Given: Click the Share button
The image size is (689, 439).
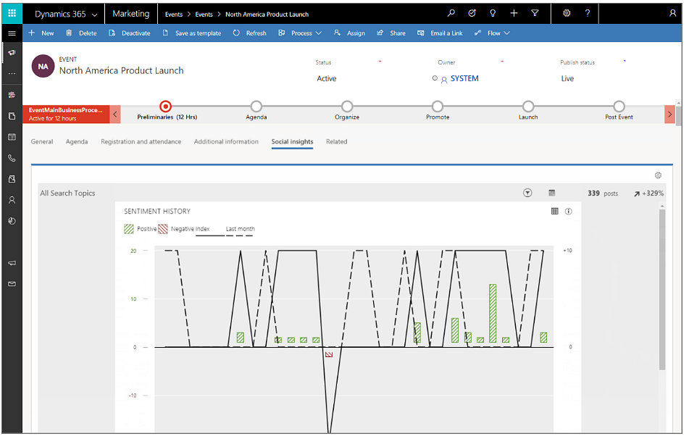Looking at the screenshot, I should (x=391, y=33).
